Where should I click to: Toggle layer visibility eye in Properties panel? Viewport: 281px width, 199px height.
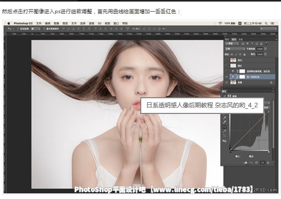pos(262,163)
